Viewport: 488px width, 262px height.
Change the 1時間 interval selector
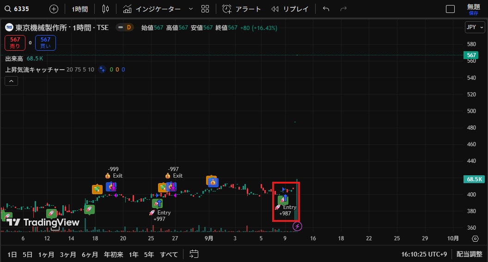point(79,9)
